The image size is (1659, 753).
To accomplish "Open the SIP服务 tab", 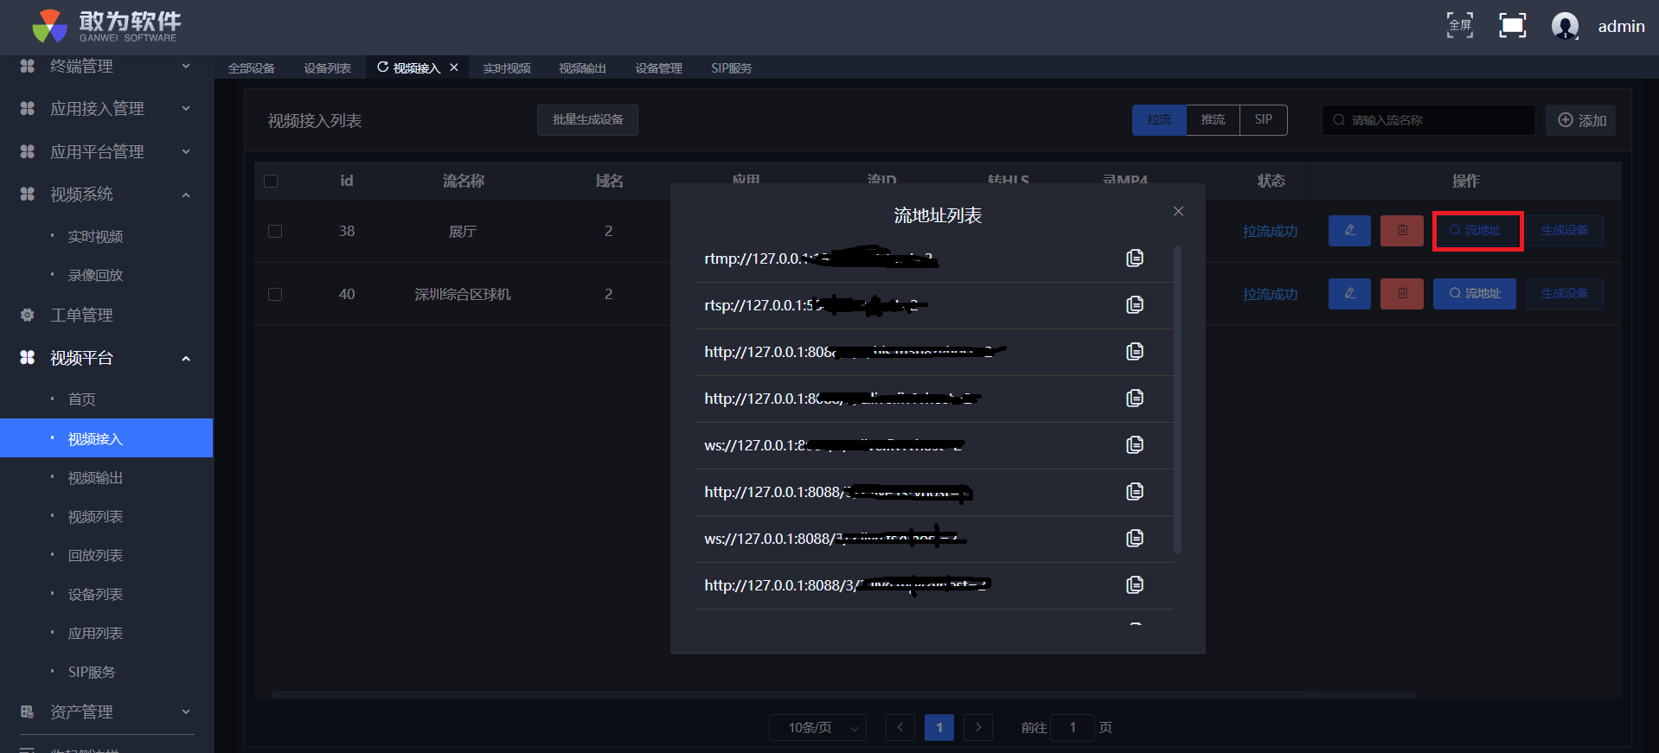I will [731, 68].
